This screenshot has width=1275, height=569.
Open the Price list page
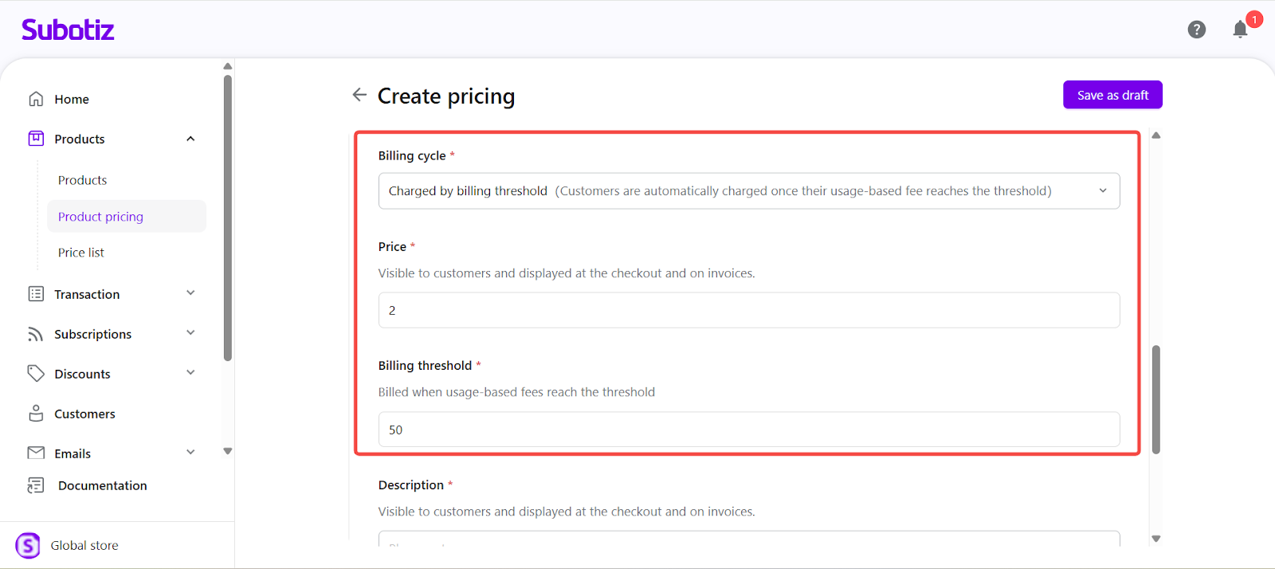[x=81, y=253]
